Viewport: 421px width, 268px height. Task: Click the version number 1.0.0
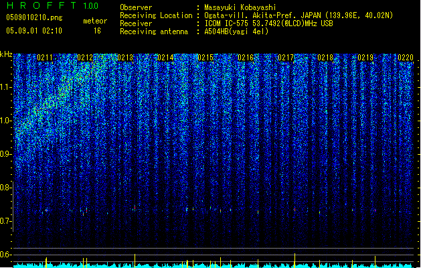coord(90,6)
